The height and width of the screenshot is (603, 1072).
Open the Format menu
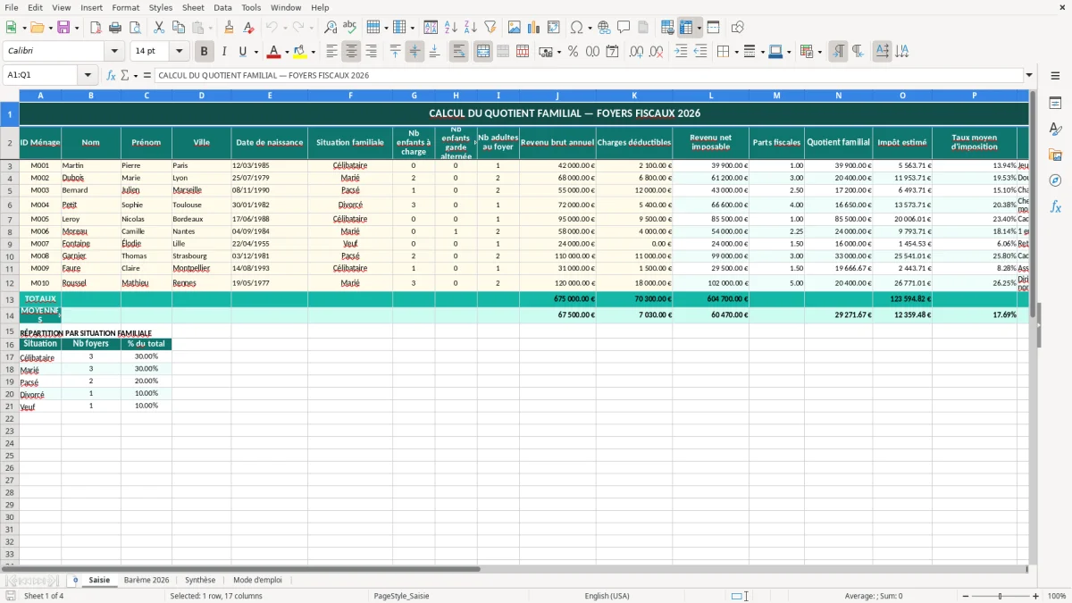click(x=125, y=7)
